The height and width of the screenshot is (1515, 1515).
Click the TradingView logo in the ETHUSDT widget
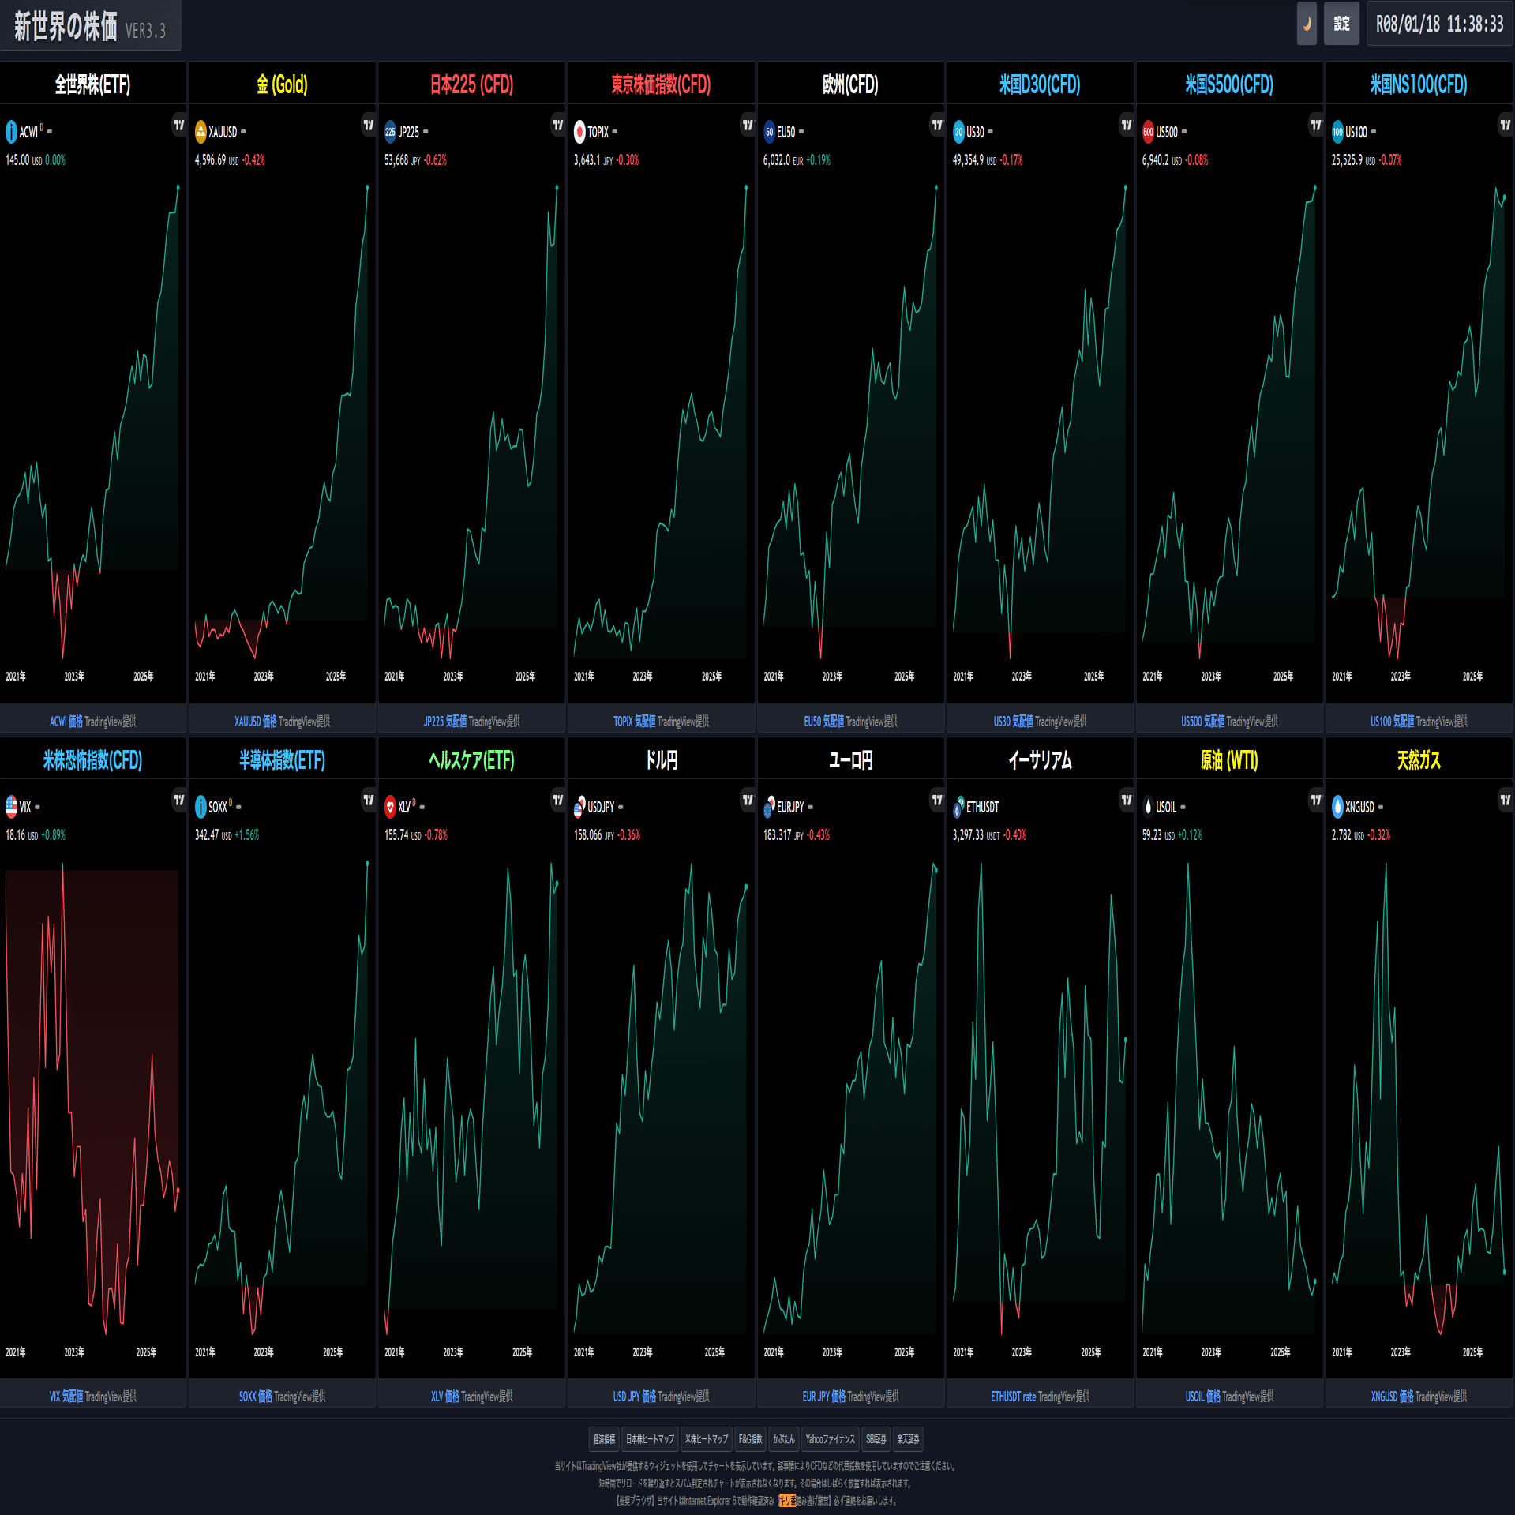point(1127,800)
